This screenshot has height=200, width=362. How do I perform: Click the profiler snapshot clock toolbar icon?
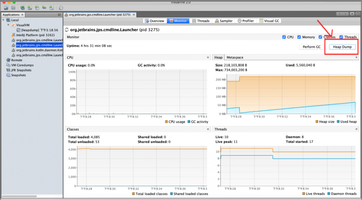tap(61, 8)
